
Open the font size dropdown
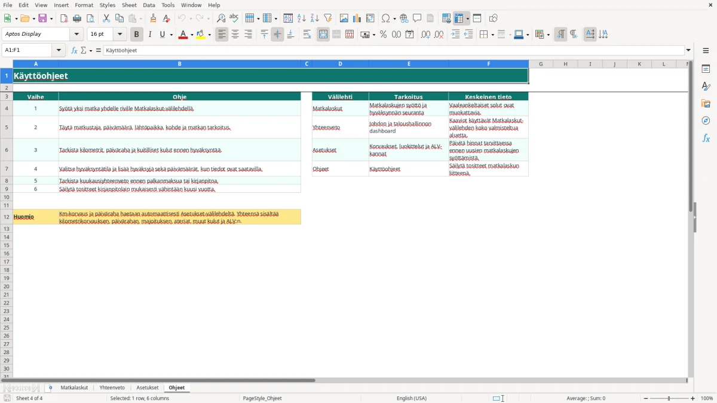(120, 35)
